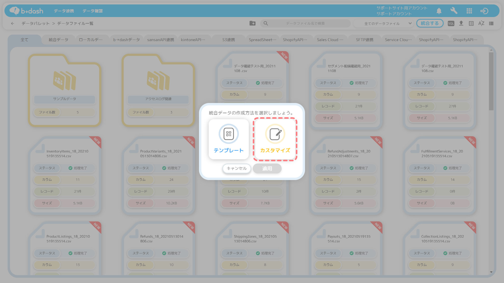Choose the Customize (カスタマイズ) creation option

pos(275,139)
